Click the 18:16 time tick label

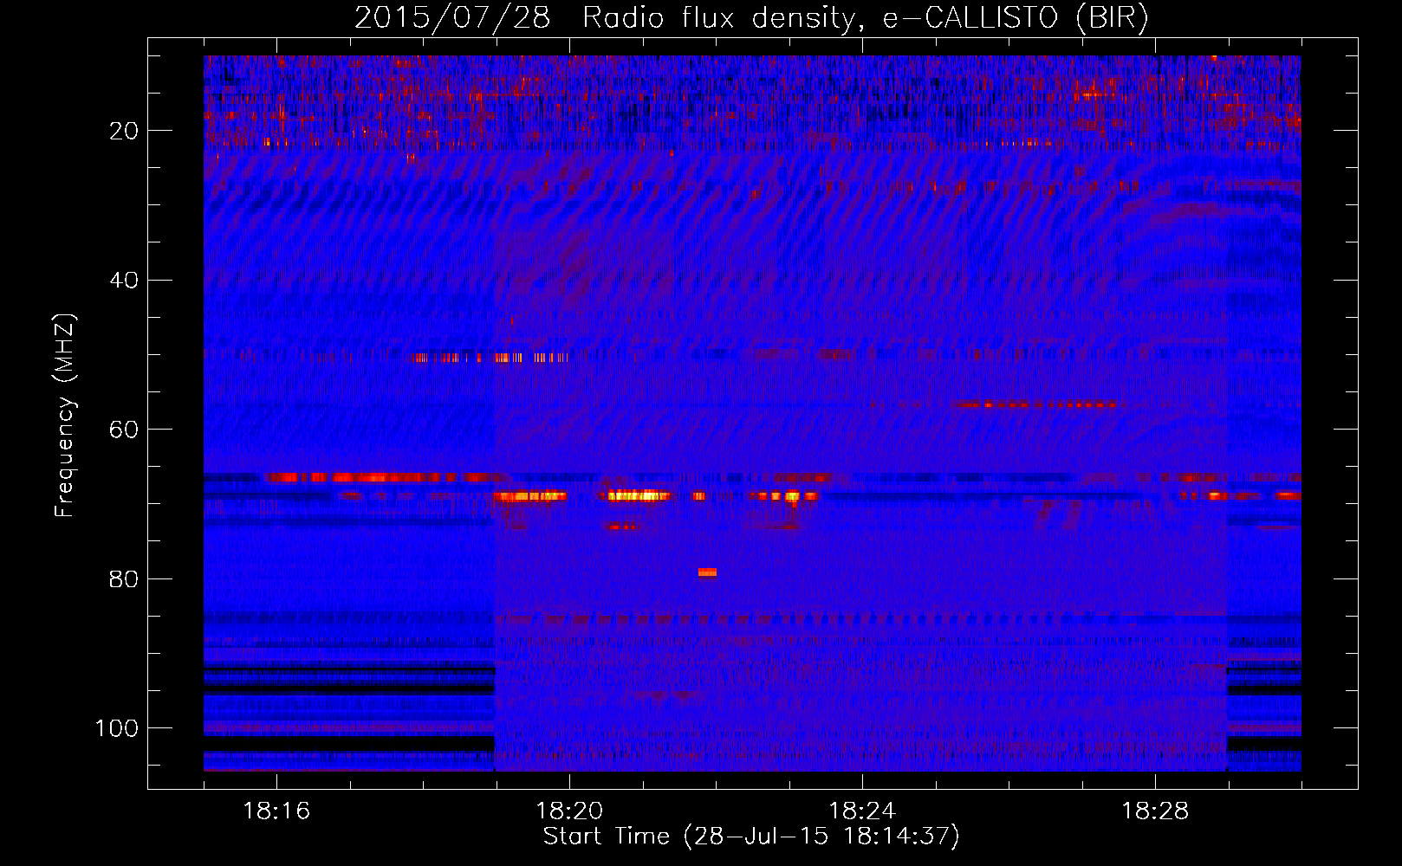[x=276, y=811]
